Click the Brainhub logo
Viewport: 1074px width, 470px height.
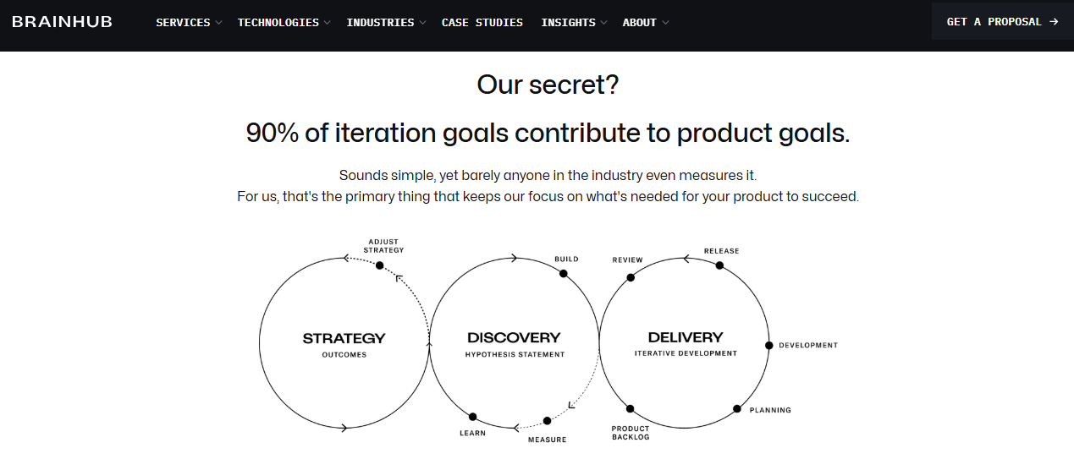(62, 22)
